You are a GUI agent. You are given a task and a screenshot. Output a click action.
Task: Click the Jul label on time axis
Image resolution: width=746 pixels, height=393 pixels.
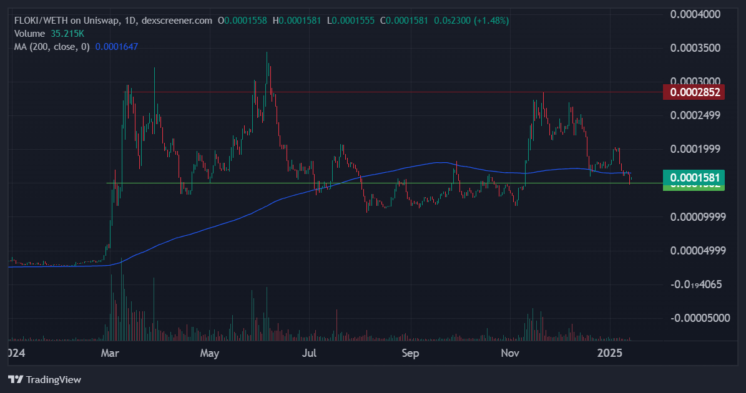(x=310, y=353)
